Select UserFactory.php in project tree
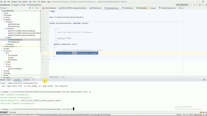The width and height of the screenshot is (207, 116). (14, 26)
